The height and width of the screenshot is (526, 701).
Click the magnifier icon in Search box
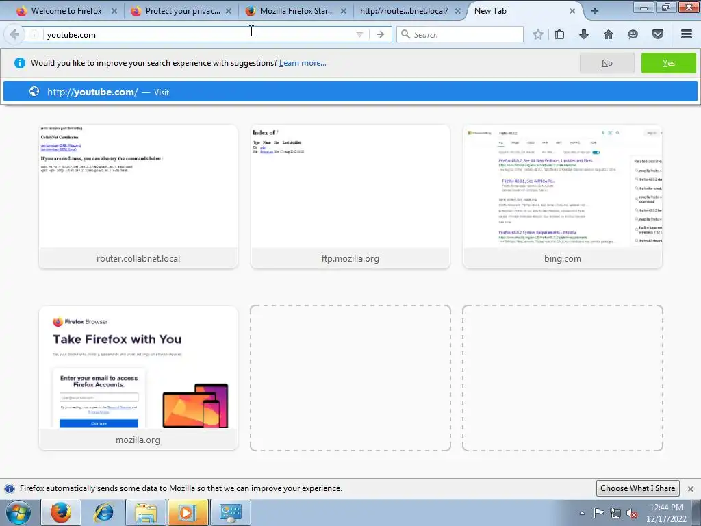(x=405, y=34)
